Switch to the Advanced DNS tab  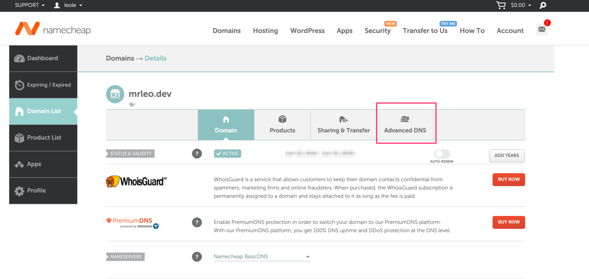click(x=405, y=125)
